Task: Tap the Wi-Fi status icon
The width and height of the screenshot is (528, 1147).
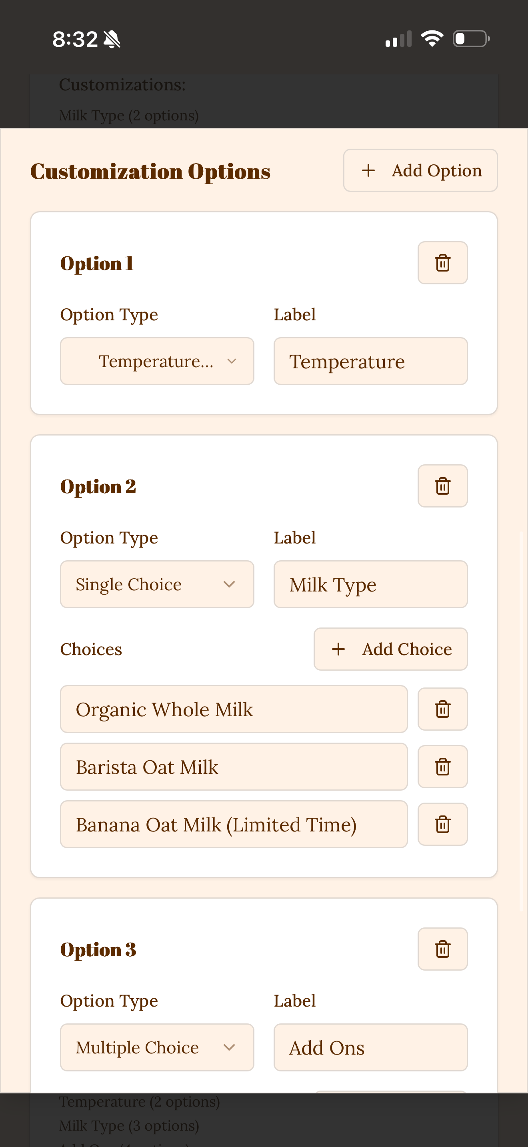Action: [432, 39]
